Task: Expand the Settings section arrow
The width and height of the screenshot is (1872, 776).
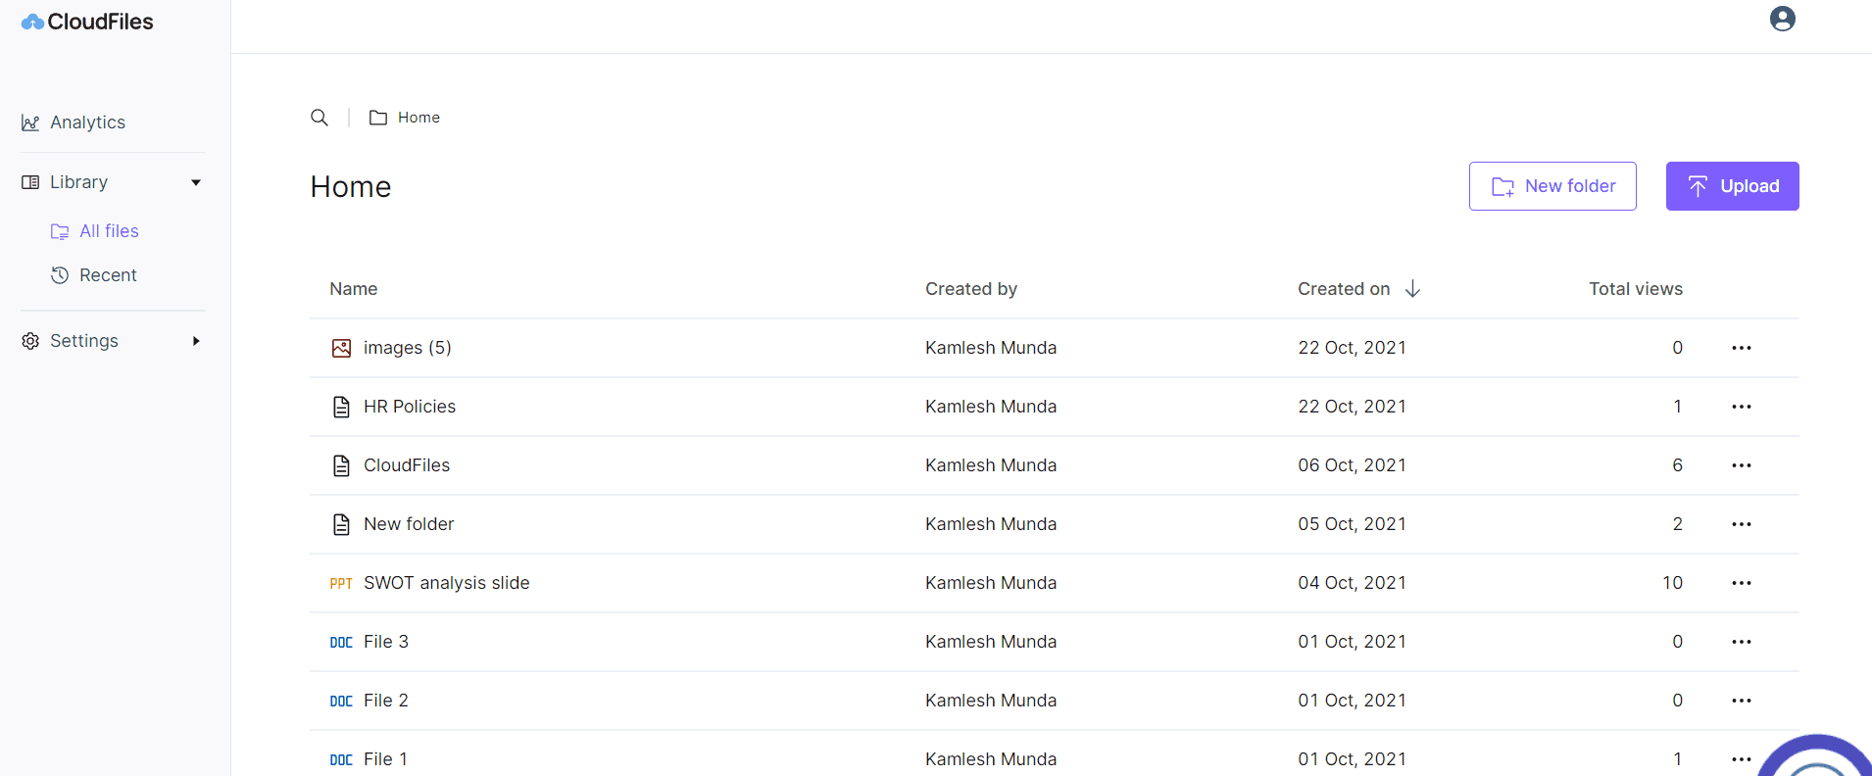Action: coord(196,341)
